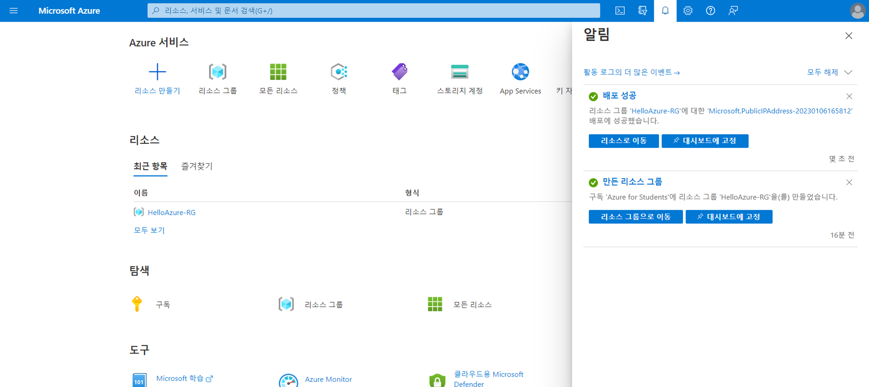Open 모든 리소스 under Azure 서비스
The image size is (869, 387).
278,72
